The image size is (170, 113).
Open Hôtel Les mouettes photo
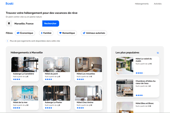point(88,65)
